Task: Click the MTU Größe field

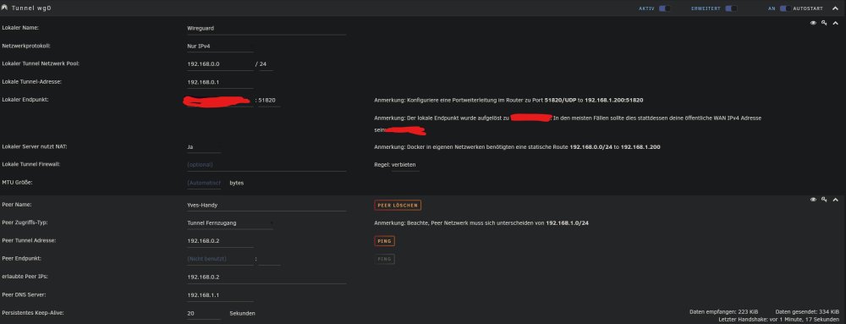Action: [x=204, y=183]
